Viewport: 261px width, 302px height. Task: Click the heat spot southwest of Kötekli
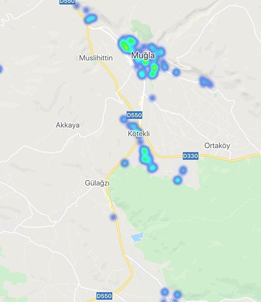[124, 163]
